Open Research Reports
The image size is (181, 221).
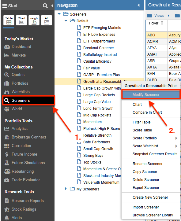pyautogui.click(x=24, y=201)
